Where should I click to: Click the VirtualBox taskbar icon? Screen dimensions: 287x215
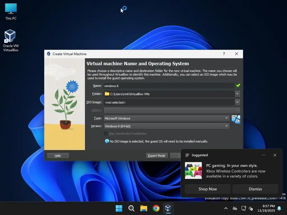[168, 208]
